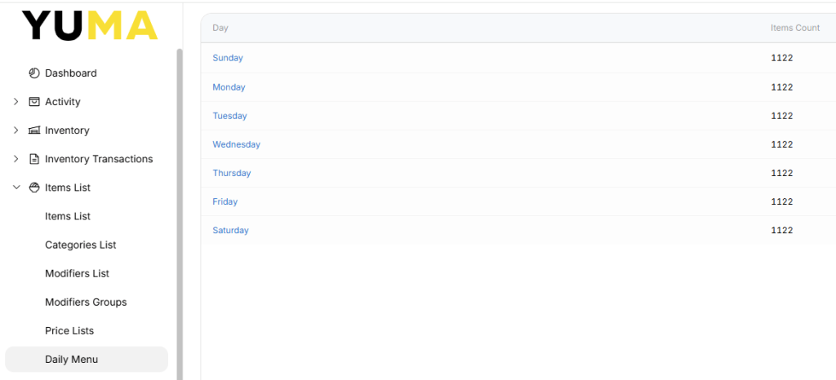The height and width of the screenshot is (380, 836).
Task: Click the YUMA logo
Action: click(90, 25)
